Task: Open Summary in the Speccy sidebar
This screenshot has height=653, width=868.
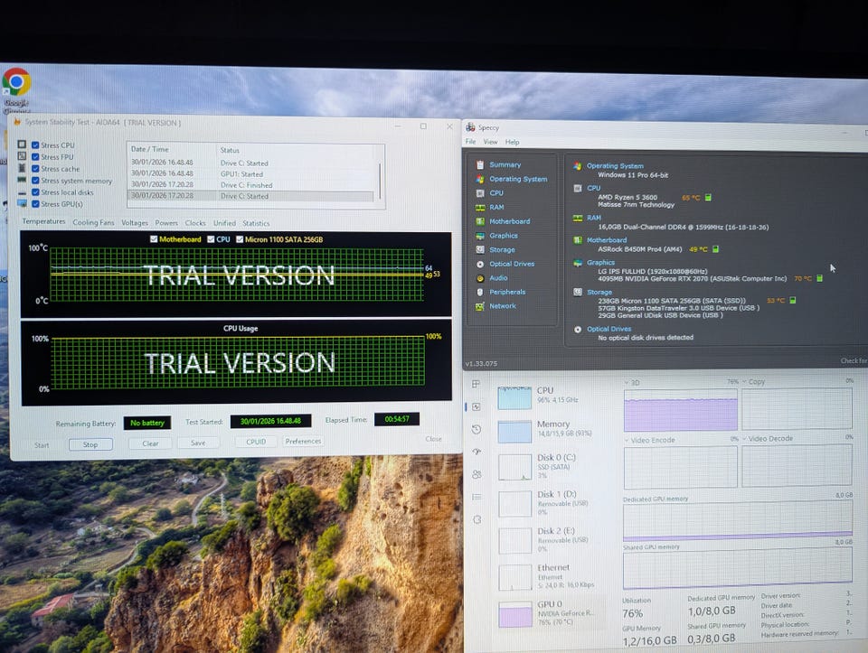Action: (x=505, y=164)
